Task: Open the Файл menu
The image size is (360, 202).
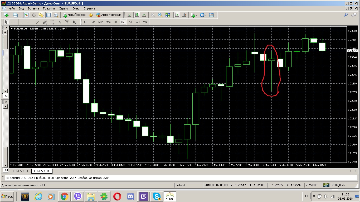Action: [11, 8]
